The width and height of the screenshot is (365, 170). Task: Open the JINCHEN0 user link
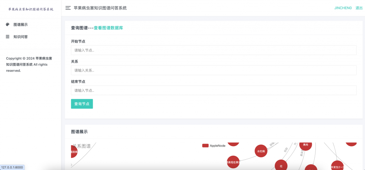click(x=343, y=8)
